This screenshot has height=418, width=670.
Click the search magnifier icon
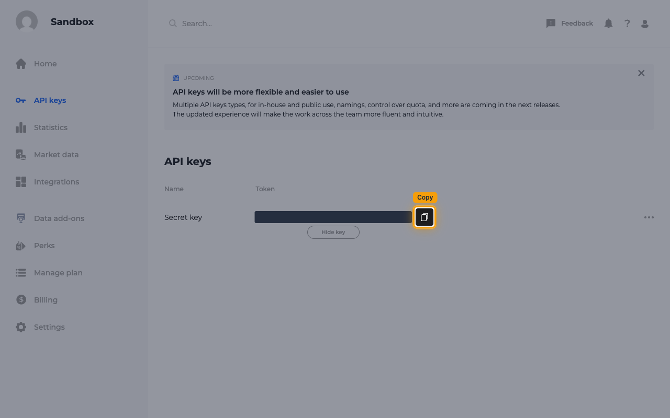click(x=173, y=24)
